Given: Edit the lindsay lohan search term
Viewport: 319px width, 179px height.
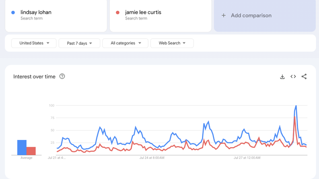Looking at the screenshot, I should point(36,12).
